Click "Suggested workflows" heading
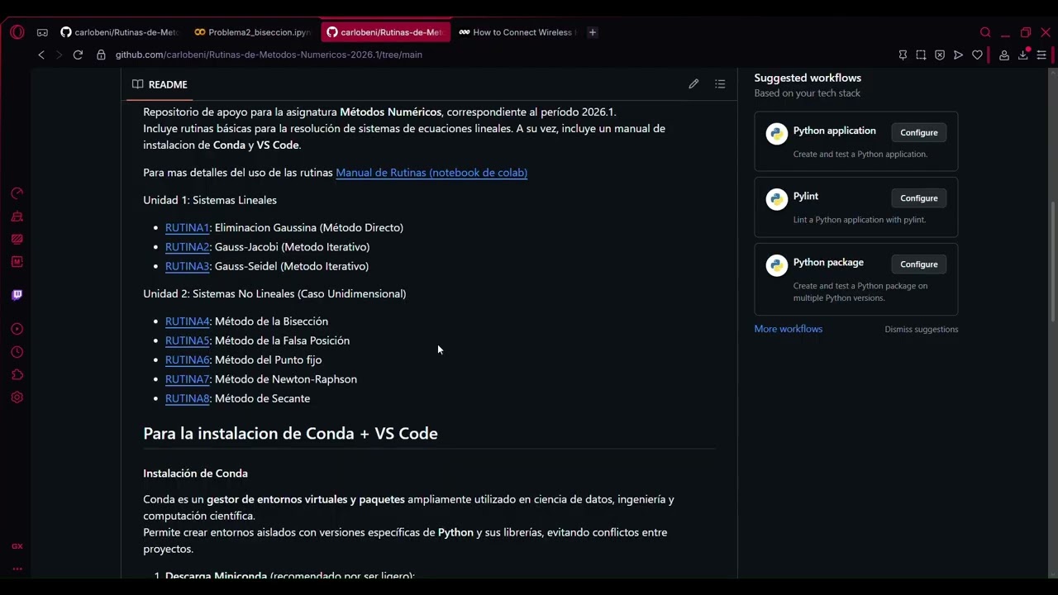The width and height of the screenshot is (1058, 595). (808, 78)
